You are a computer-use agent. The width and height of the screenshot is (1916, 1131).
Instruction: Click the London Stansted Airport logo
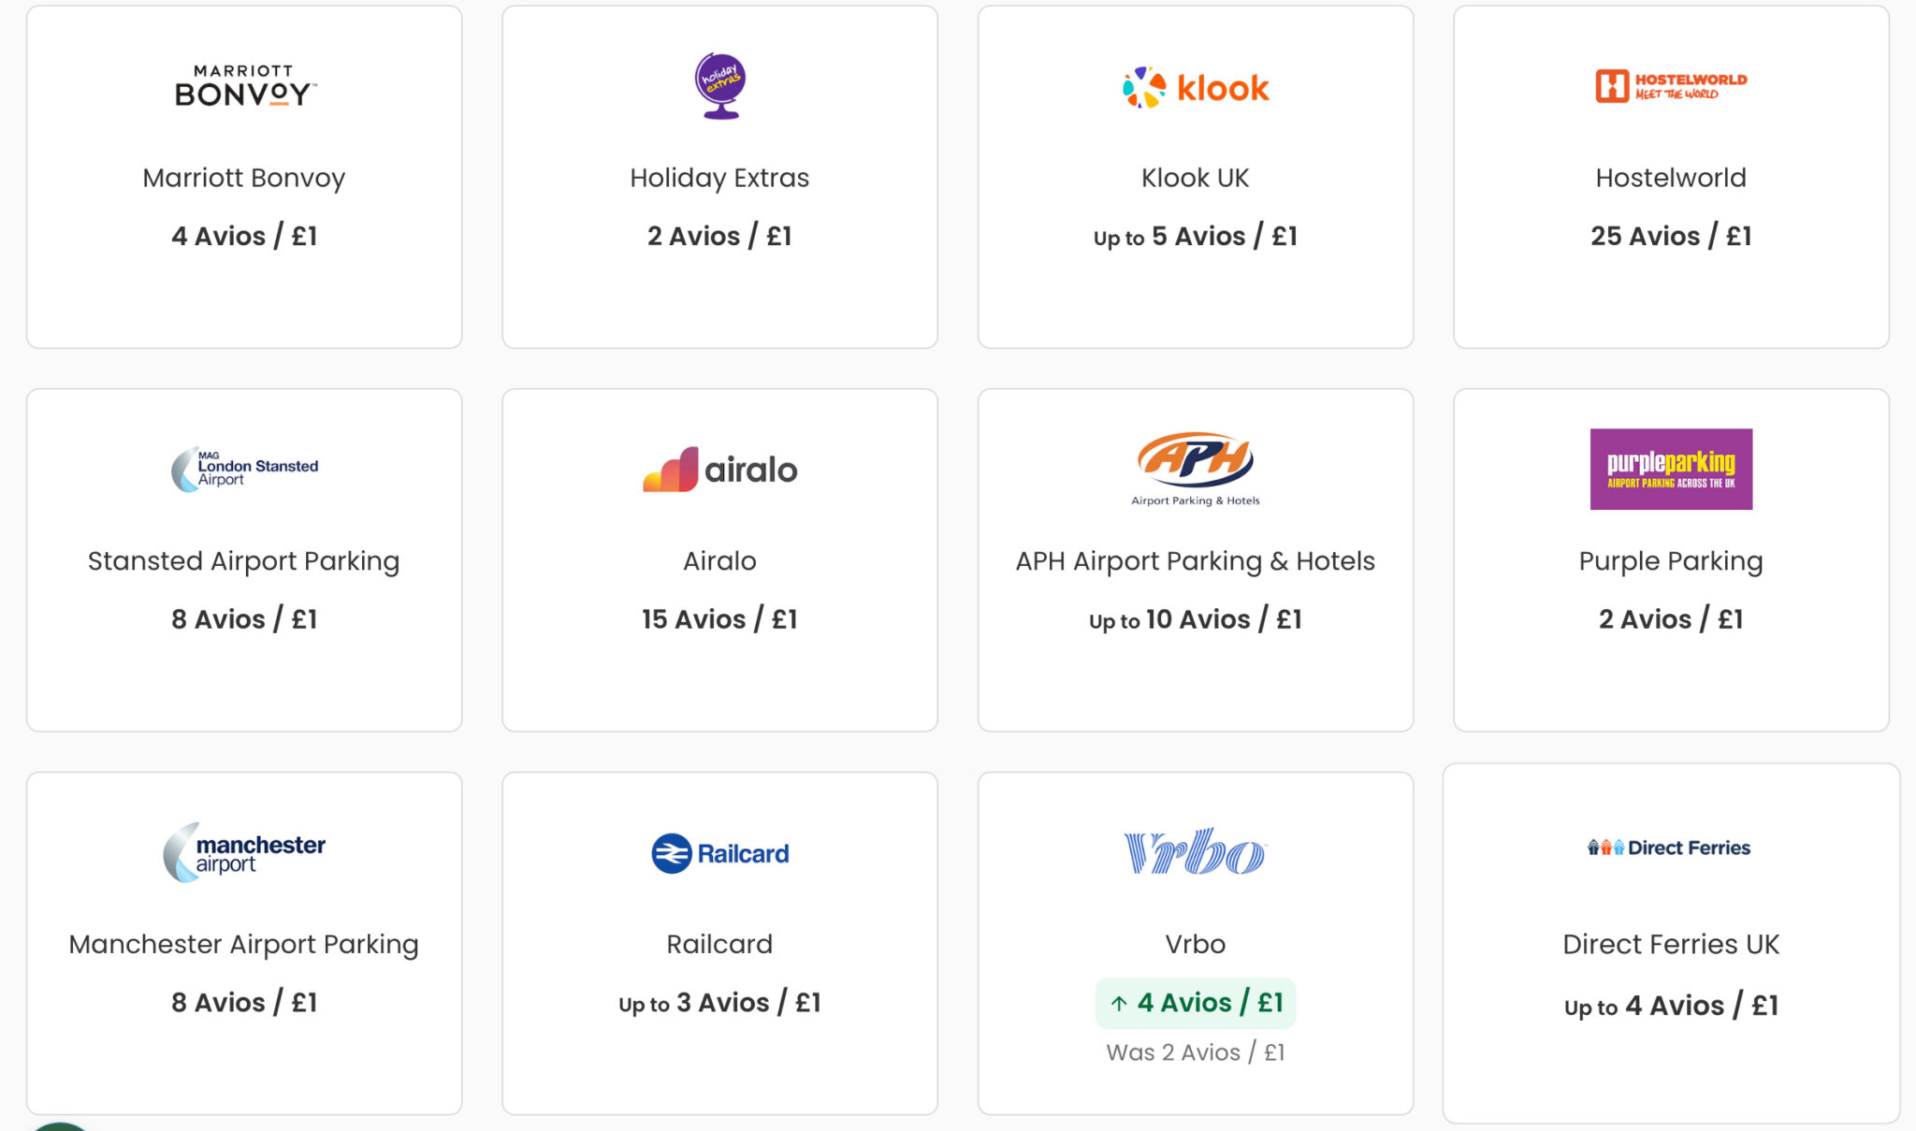click(x=245, y=469)
